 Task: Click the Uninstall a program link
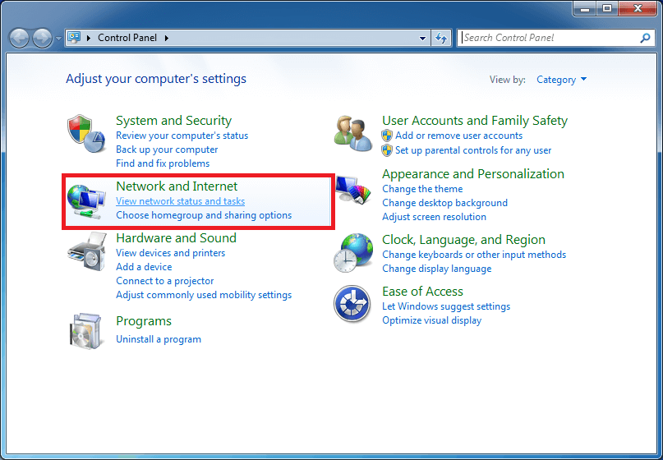tap(159, 339)
